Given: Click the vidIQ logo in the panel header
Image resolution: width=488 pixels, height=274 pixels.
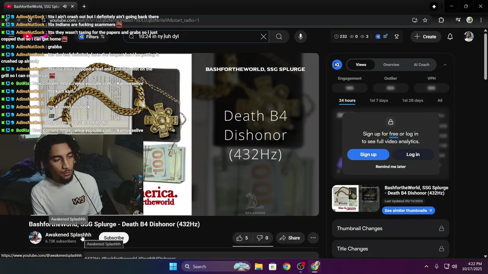Looking at the screenshot, I should point(337,65).
